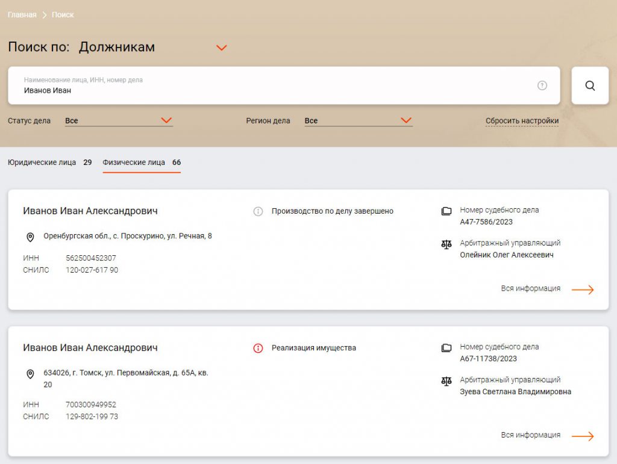Click the gray info icon beside Производство по делу завершено
The image size is (617, 464).
pos(258,211)
